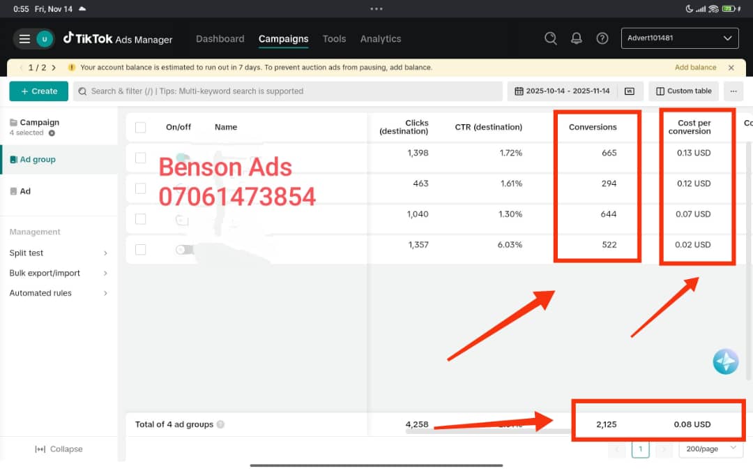Open the notifications bell

(x=577, y=39)
